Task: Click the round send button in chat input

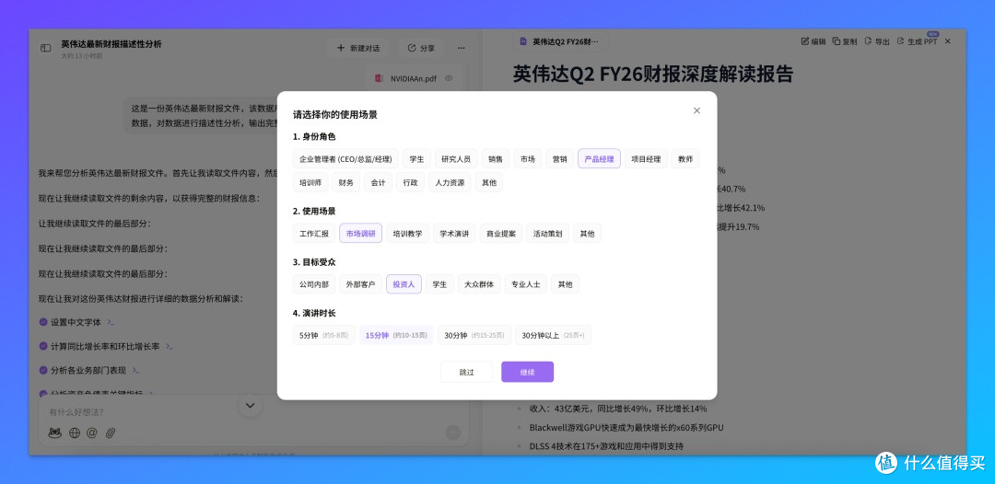Action: click(x=452, y=432)
